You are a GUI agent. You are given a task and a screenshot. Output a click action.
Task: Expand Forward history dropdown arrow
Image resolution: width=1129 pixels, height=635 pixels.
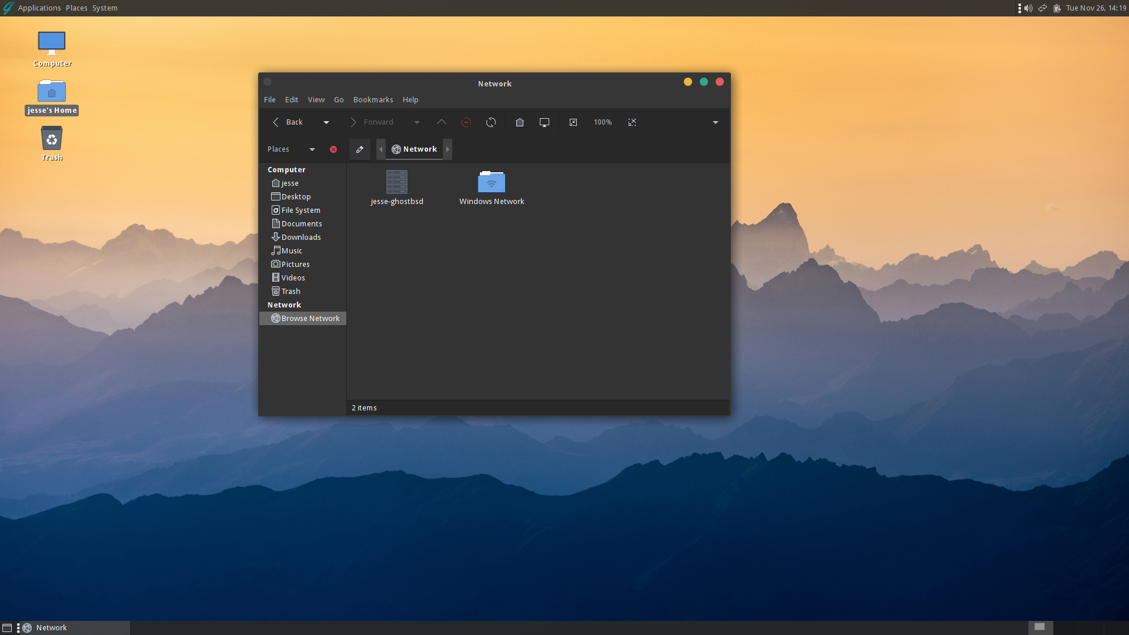(417, 122)
